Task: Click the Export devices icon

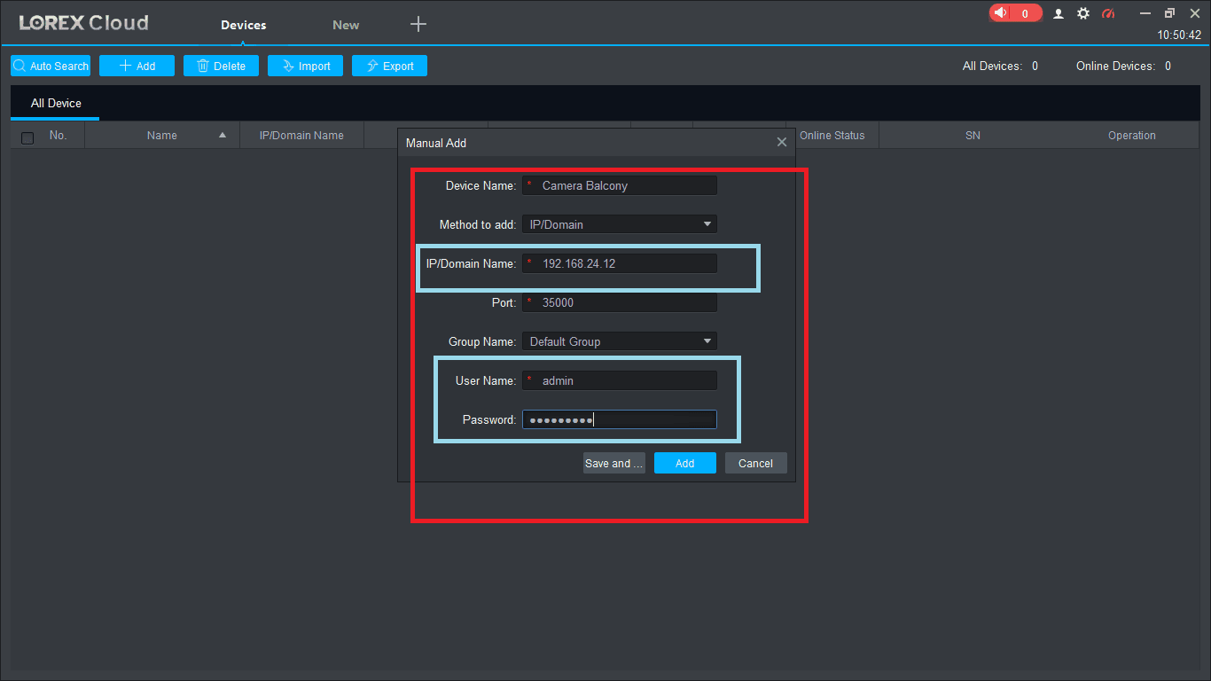Action: click(389, 66)
